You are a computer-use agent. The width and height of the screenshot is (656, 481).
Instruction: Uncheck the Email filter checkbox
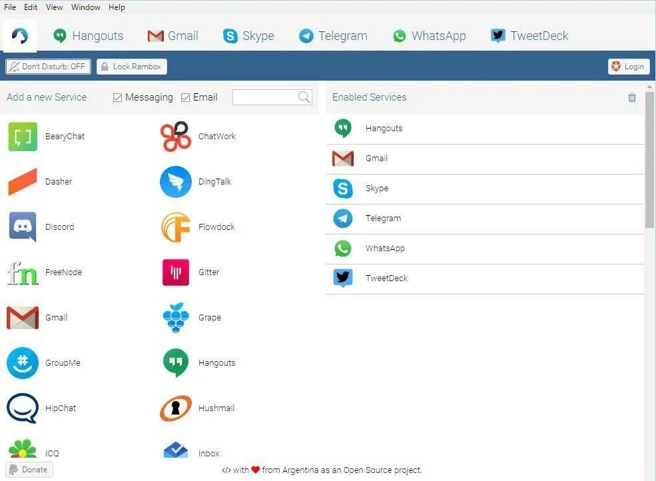point(185,97)
